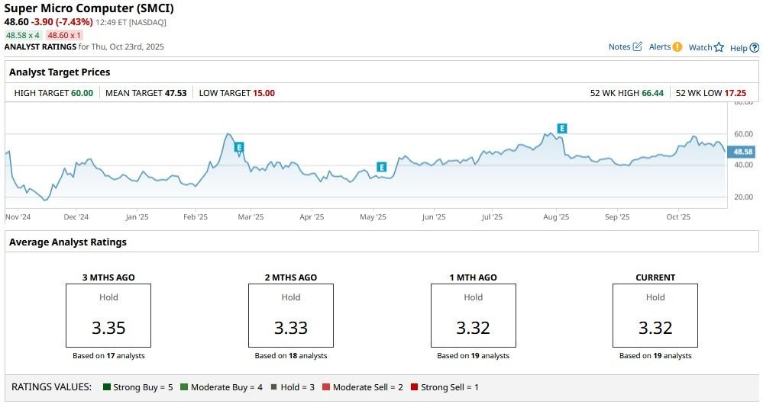Click the Watch star icon
763x404 pixels.
719,47
